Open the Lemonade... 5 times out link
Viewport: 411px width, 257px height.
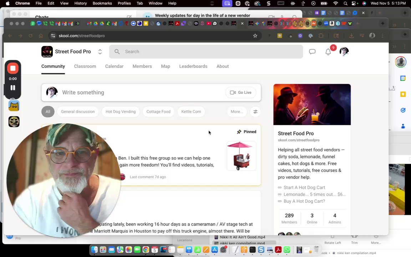click(x=314, y=194)
